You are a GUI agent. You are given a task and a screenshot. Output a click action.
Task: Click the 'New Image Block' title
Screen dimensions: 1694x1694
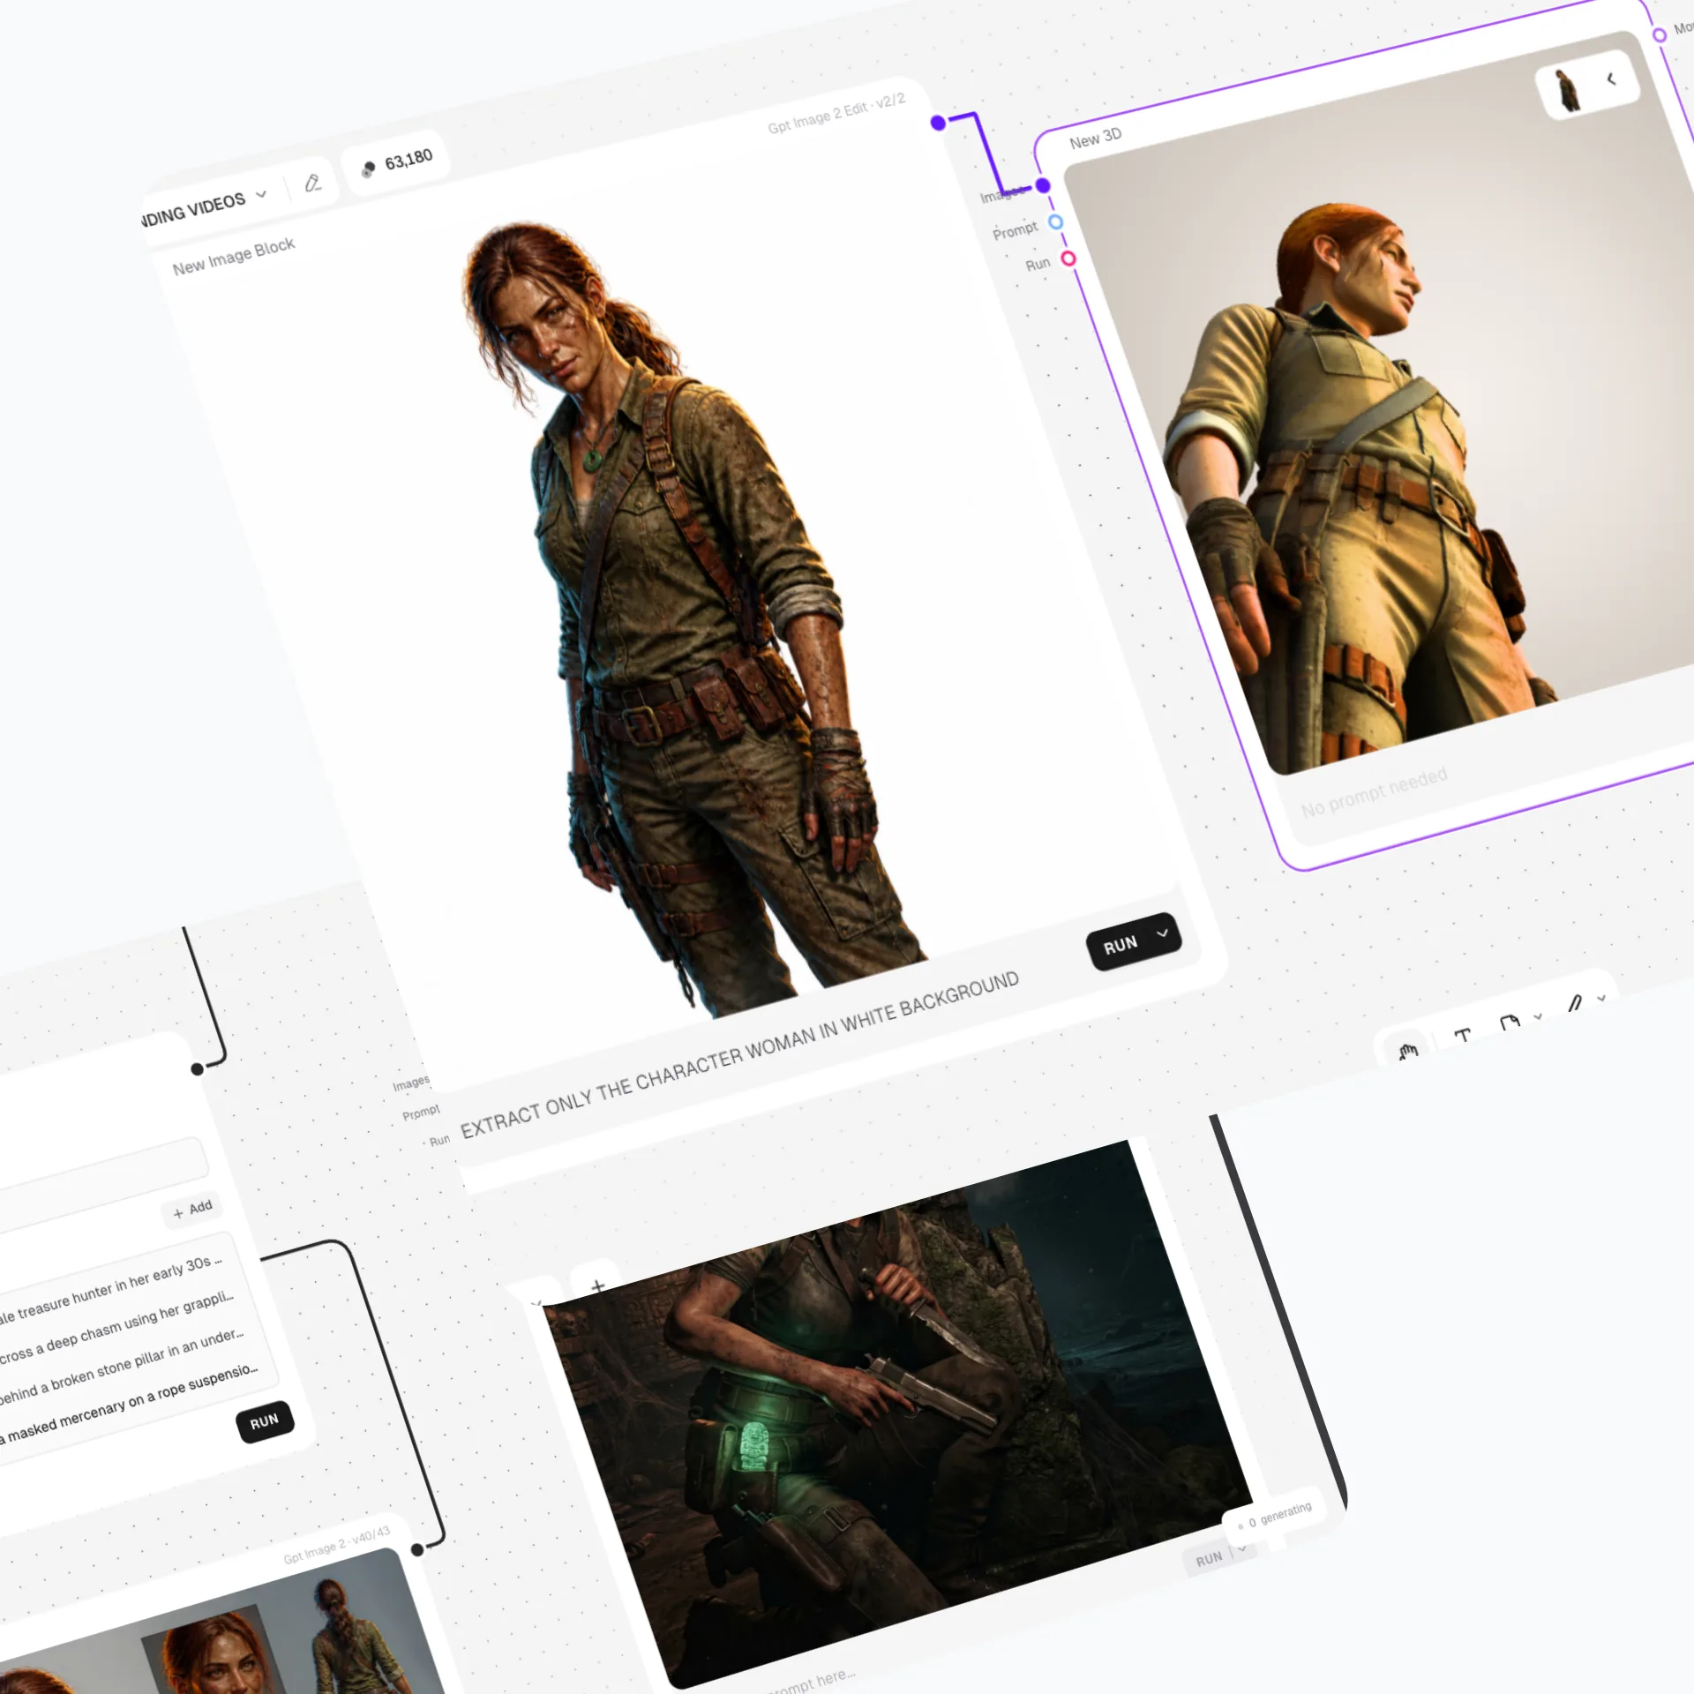click(x=233, y=257)
